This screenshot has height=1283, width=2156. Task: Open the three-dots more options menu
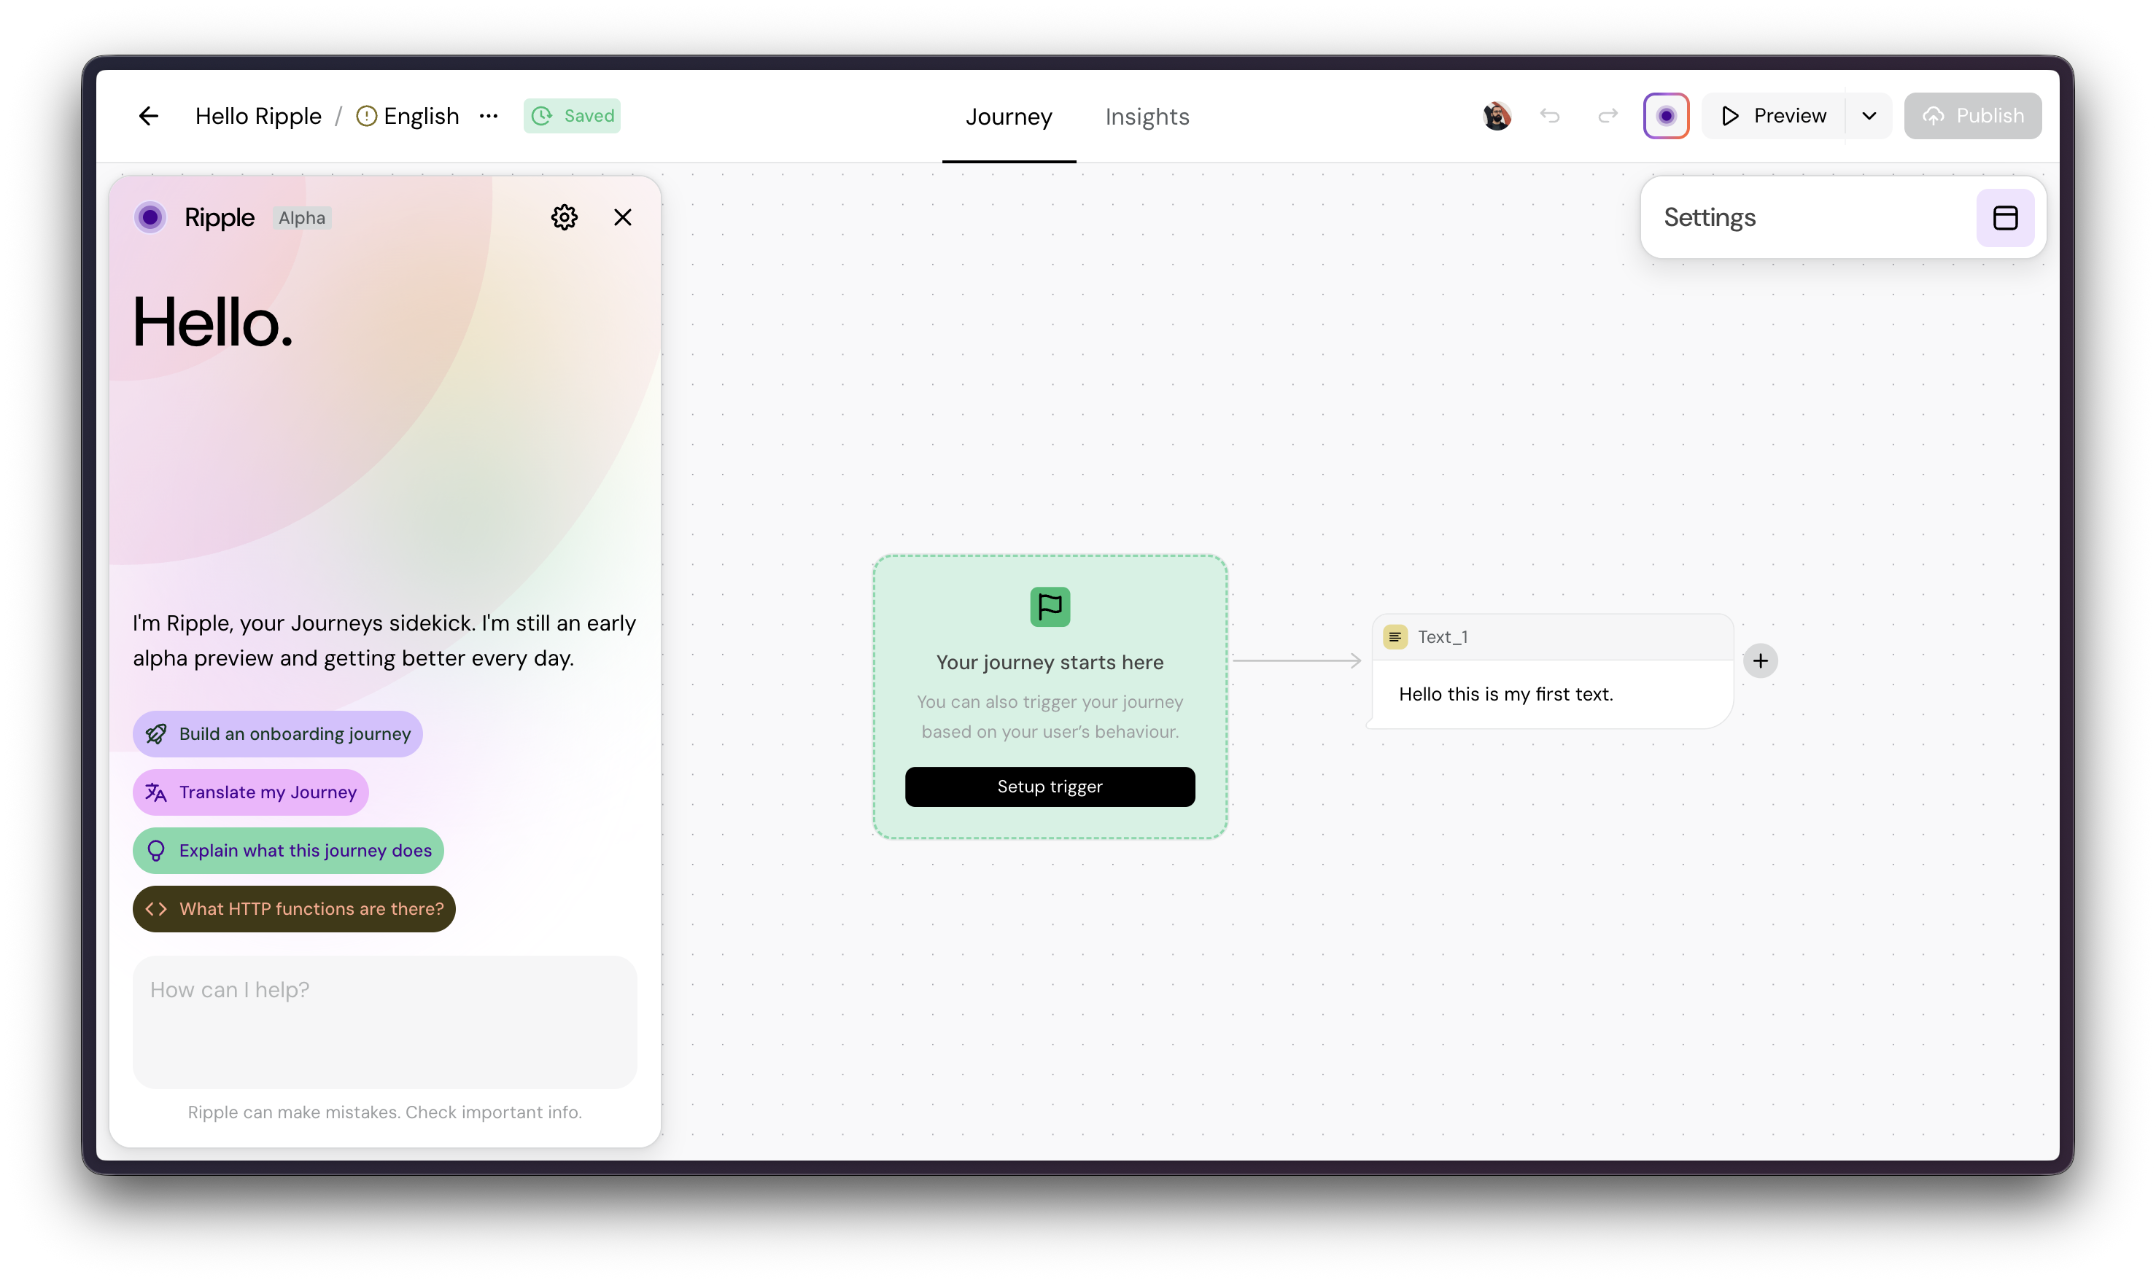tap(489, 116)
